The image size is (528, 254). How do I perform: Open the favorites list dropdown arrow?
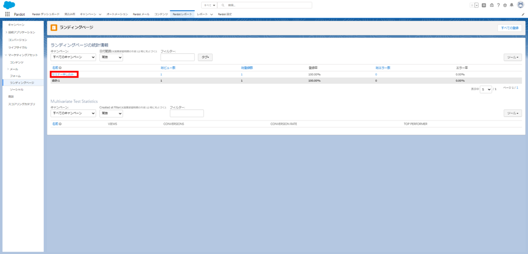tap(477, 5)
